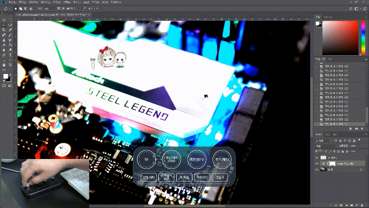Select the Hand tool
This screenshot has width=369, height=208.
click(4, 65)
